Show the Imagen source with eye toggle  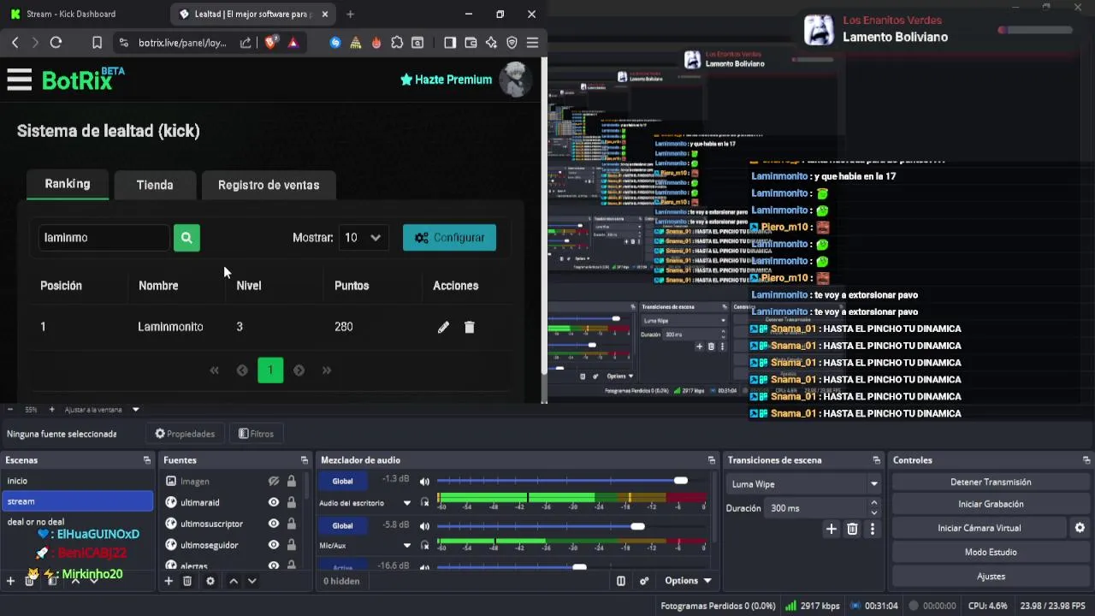274,482
